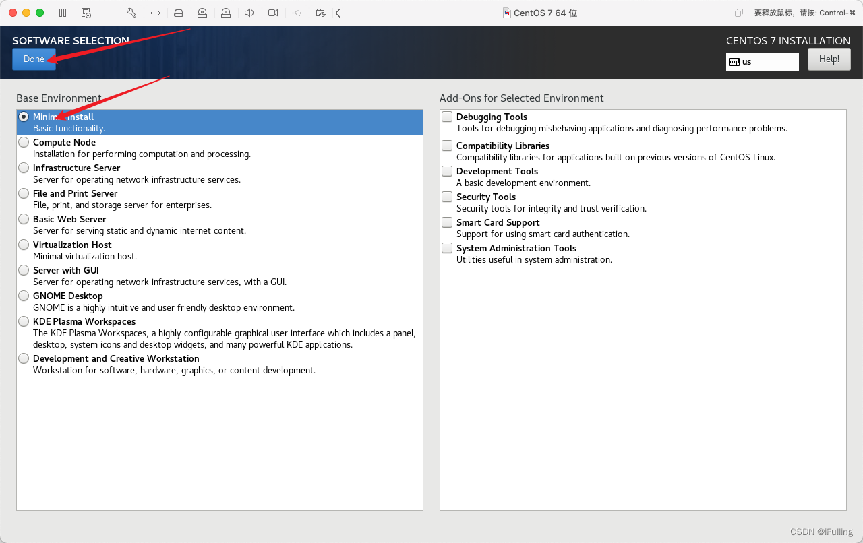Click 'Minimal virtualization host.' description

coord(85,257)
